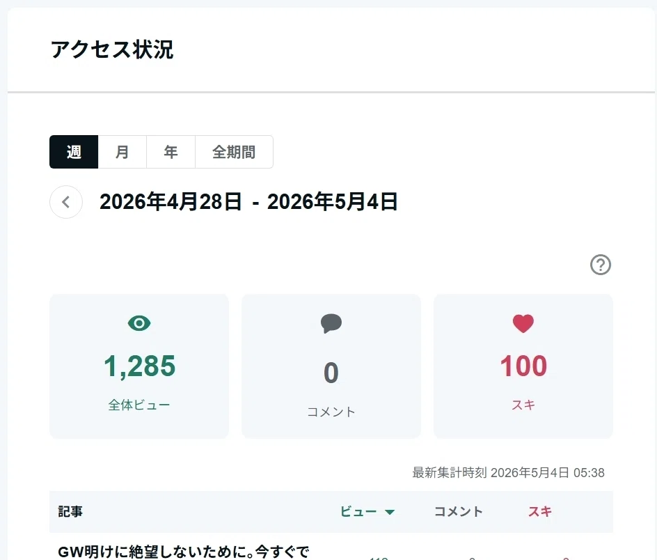Go to previous week with left chevron
657x560 pixels.
[66, 202]
